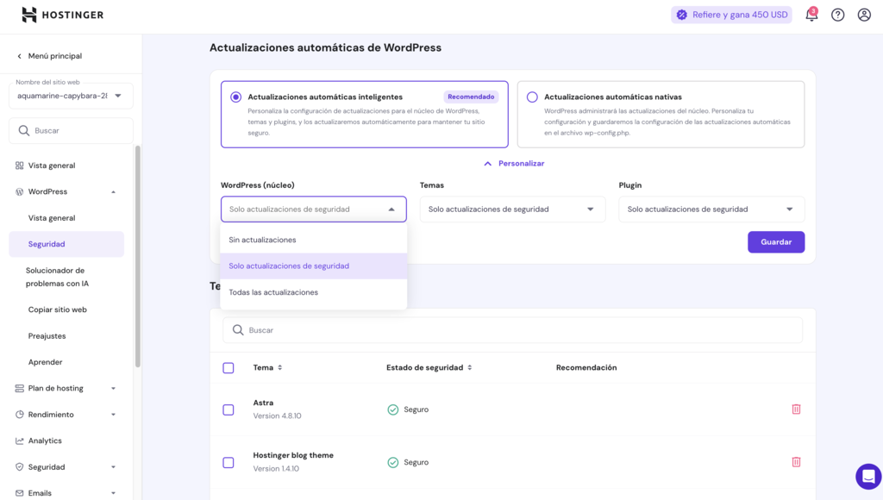Viewport: 883px width, 500px height.
Task: Open the live chat bubble
Action: point(867,476)
